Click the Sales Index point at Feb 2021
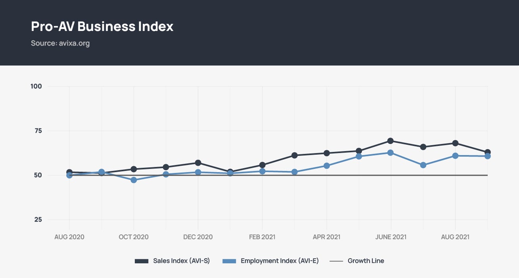519x278 pixels. (262, 165)
